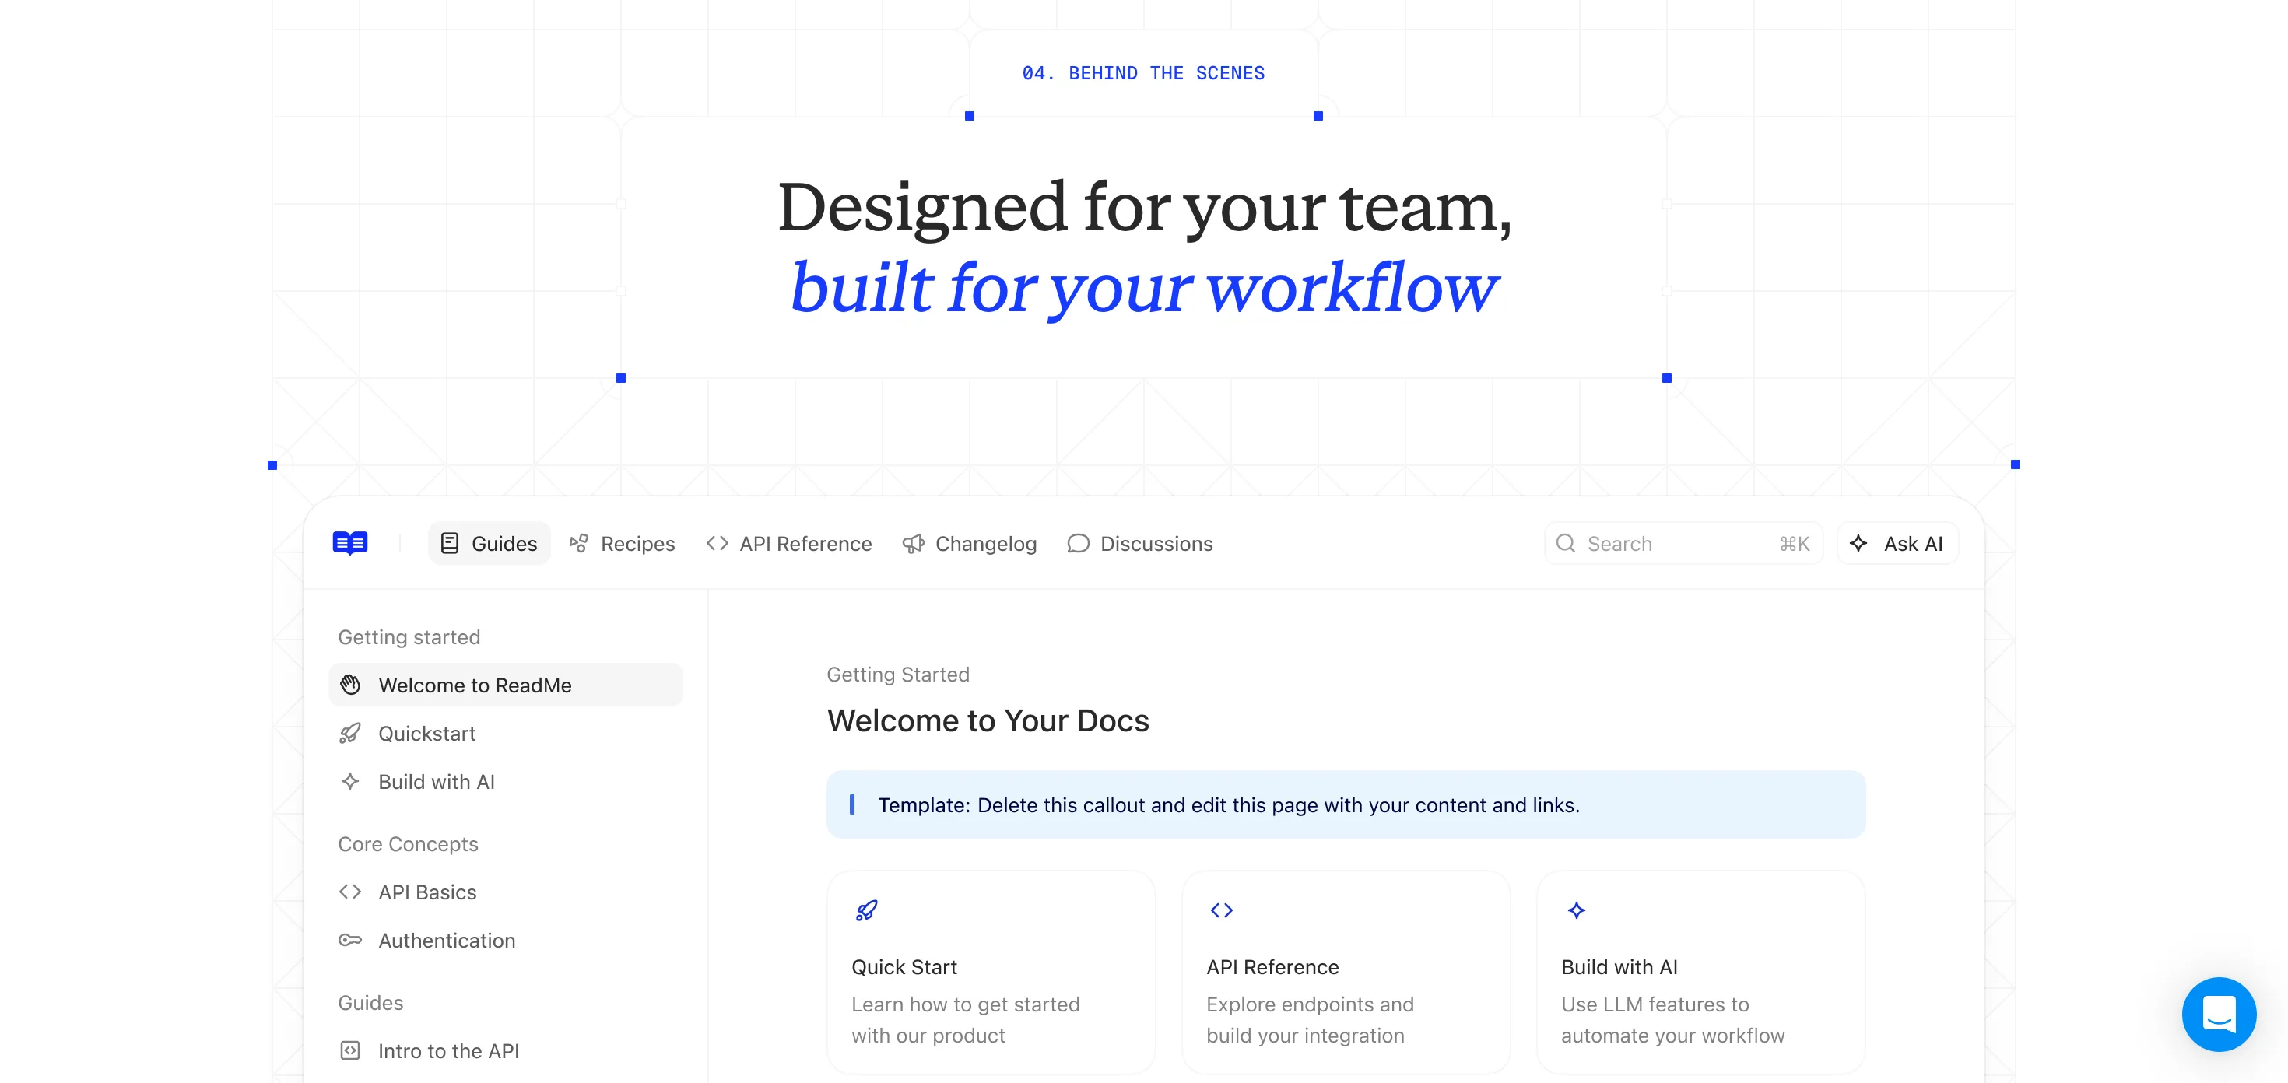Image resolution: width=2288 pixels, height=1083 pixels.
Task: Click the sparkle icon beside Ask AI
Action: pyautogui.click(x=1858, y=543)
